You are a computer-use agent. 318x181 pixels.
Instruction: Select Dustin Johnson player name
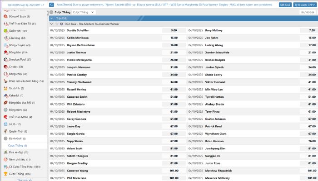click(x=215, y=119)
